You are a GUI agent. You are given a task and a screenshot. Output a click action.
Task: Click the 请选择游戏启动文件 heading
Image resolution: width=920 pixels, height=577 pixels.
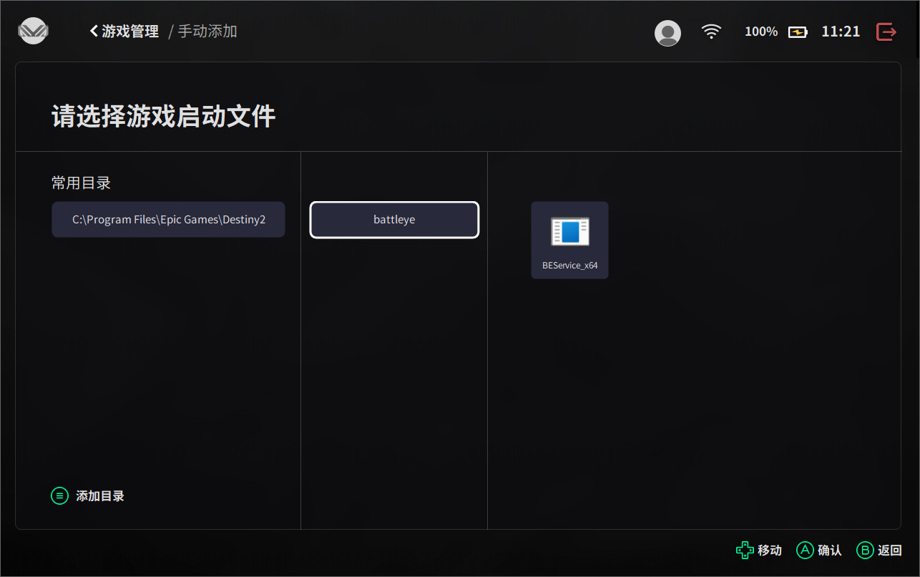pos(163,116)
